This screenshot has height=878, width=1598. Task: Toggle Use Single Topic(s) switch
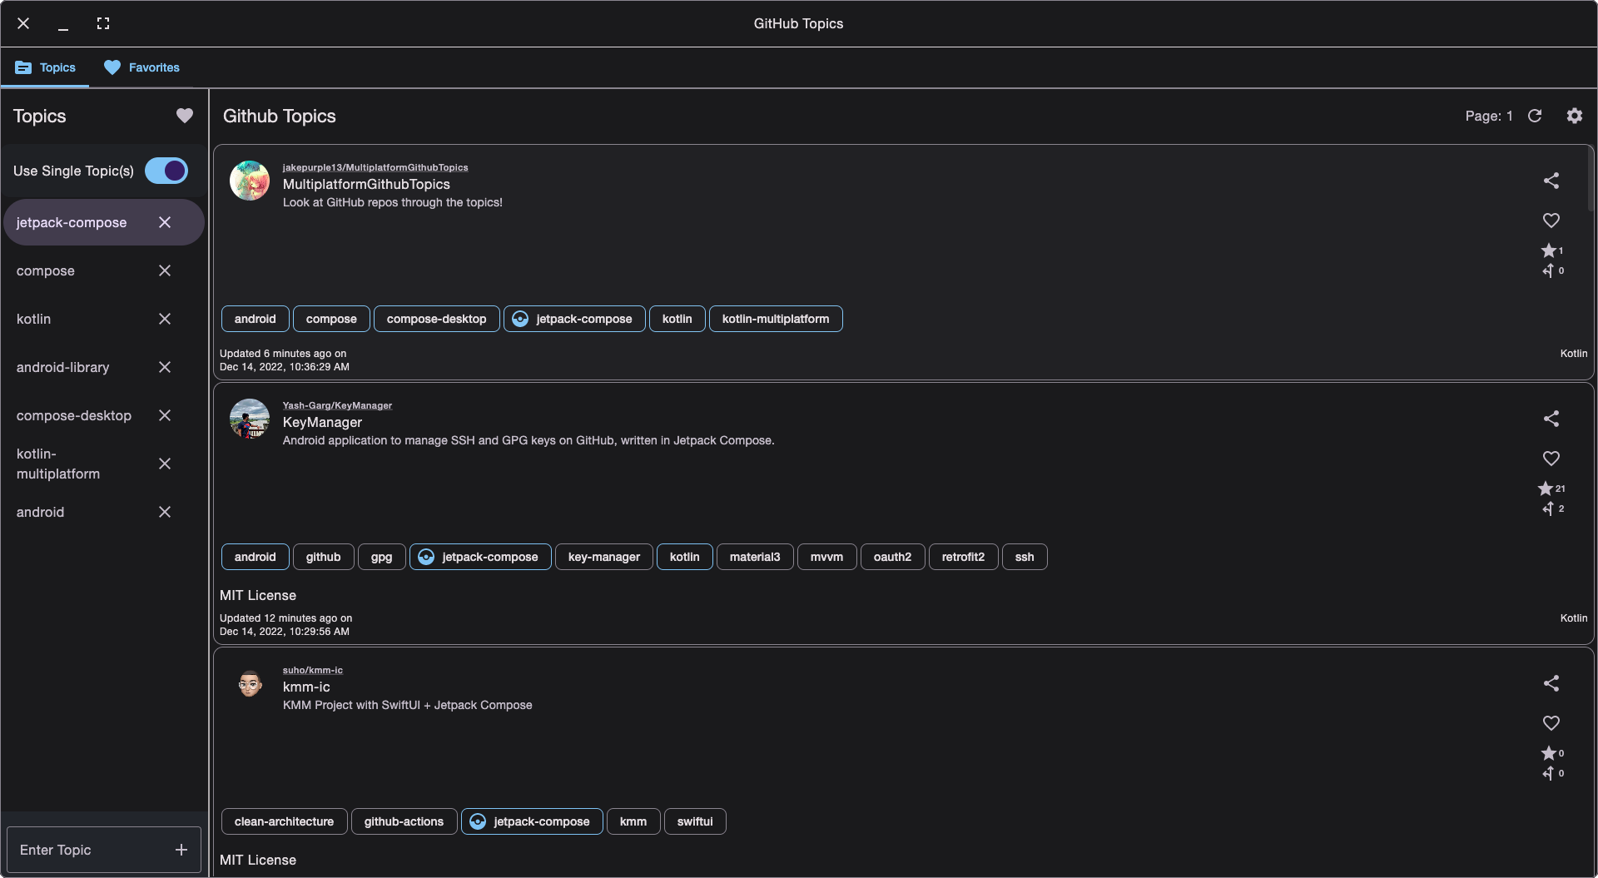pyautogui.click(x=166, y=171)
